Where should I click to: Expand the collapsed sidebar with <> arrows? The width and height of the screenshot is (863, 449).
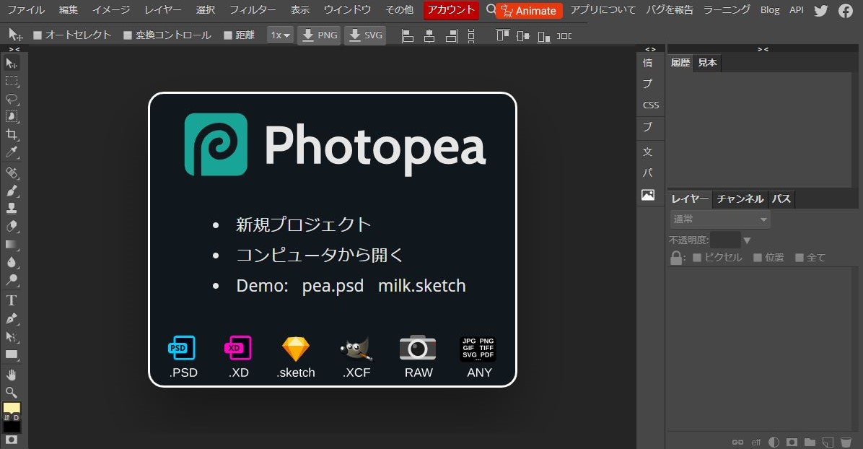pyautogui.click(x=651, y=50)
